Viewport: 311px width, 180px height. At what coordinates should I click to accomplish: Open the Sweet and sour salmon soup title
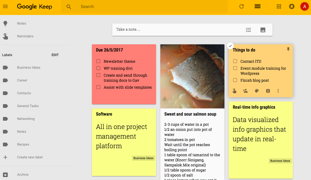click(x=190, y=114)
